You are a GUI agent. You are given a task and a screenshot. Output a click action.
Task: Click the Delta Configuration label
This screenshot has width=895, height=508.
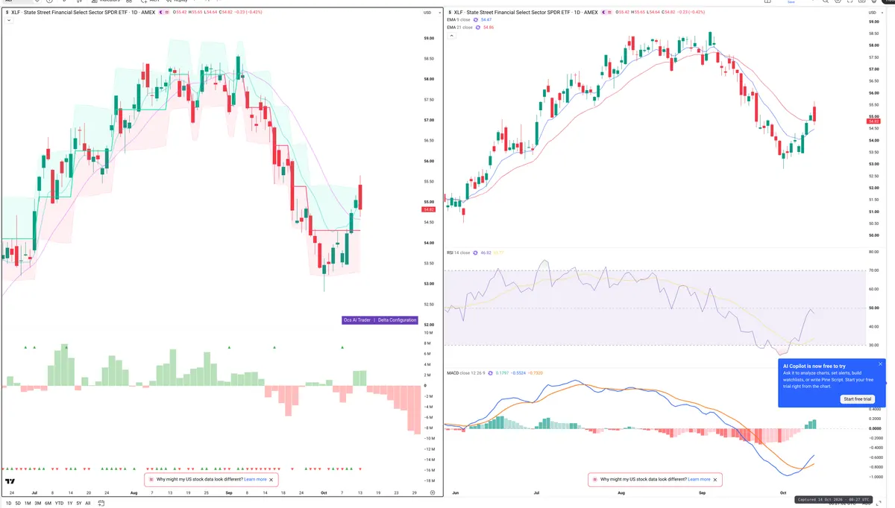(397, 320)
